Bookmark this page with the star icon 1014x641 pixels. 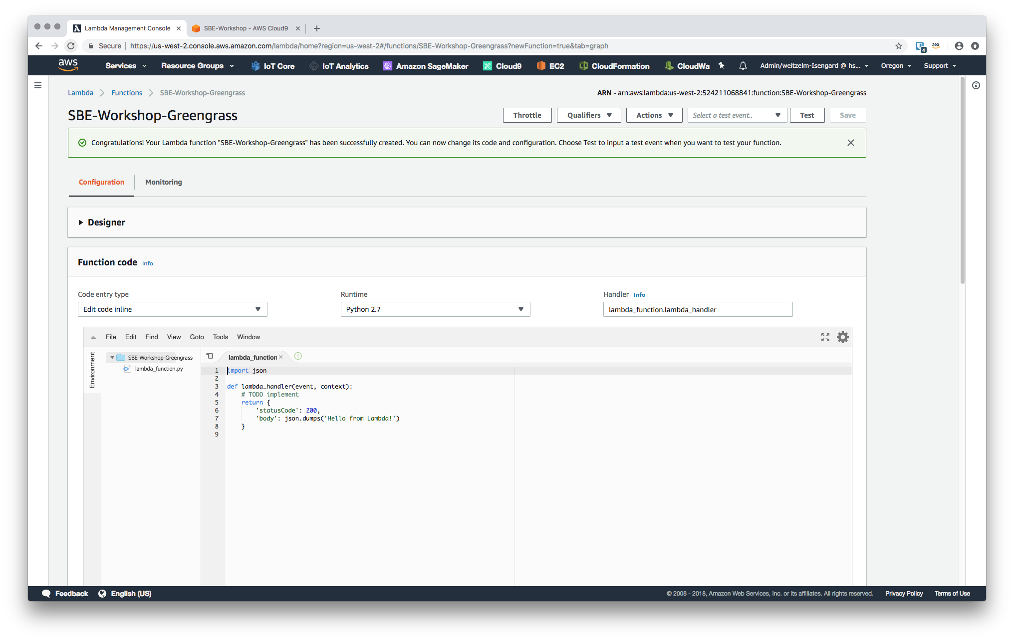coord(898,46)
